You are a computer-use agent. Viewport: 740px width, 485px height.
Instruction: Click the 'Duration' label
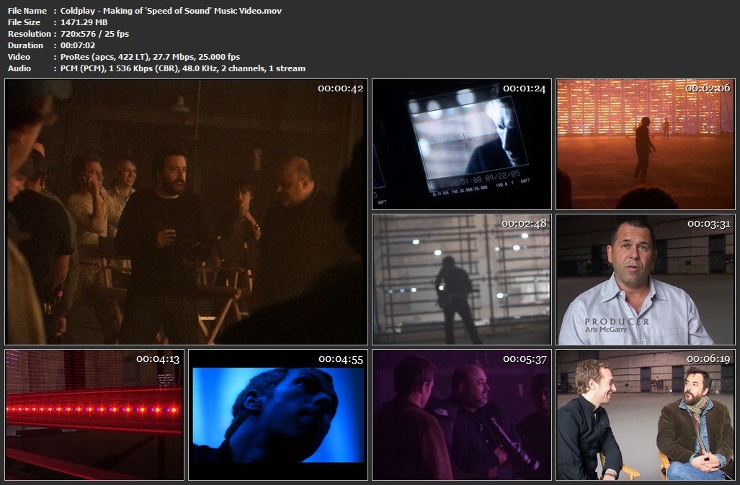(25, 45)
